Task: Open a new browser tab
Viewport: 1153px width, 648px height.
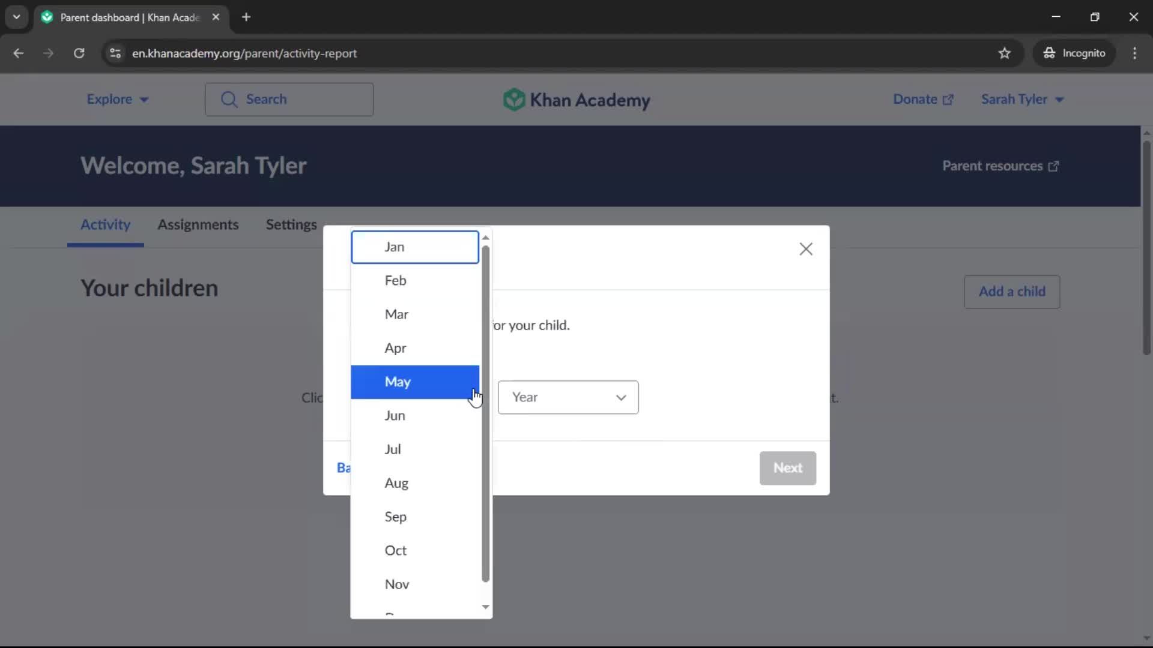Action: point(246,17)
